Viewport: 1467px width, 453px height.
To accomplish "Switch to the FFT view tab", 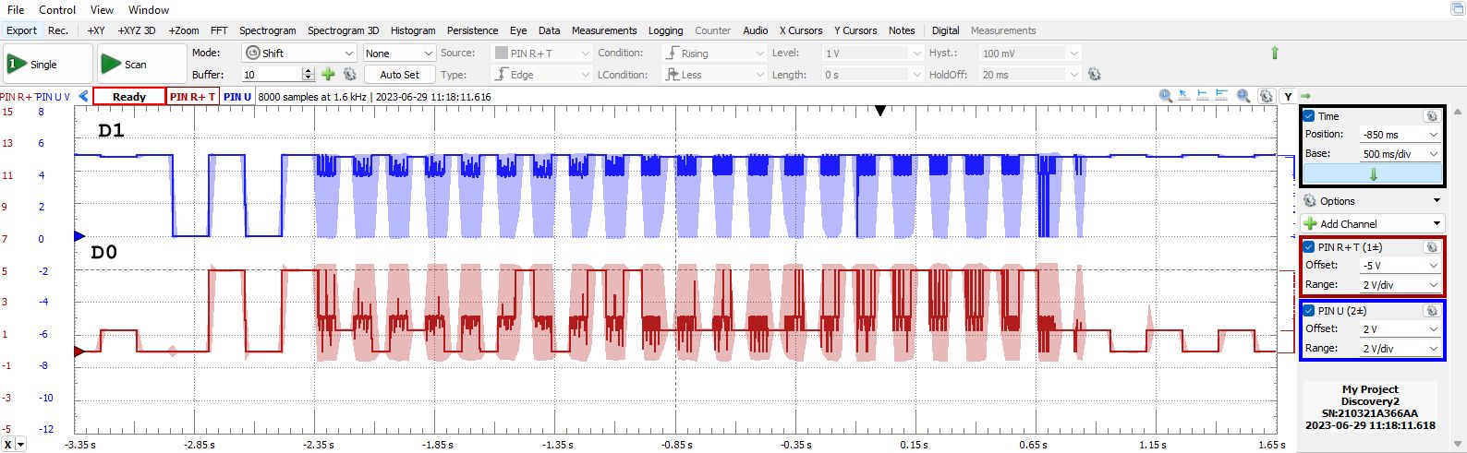I will 219,30.
